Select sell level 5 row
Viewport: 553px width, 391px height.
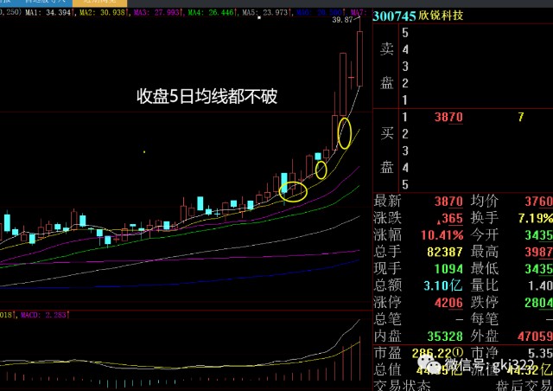pos(463,33)
